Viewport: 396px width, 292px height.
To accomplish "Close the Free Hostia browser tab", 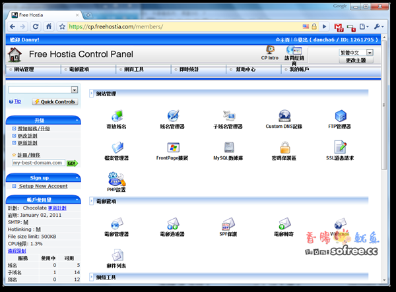I will [77, 15].
